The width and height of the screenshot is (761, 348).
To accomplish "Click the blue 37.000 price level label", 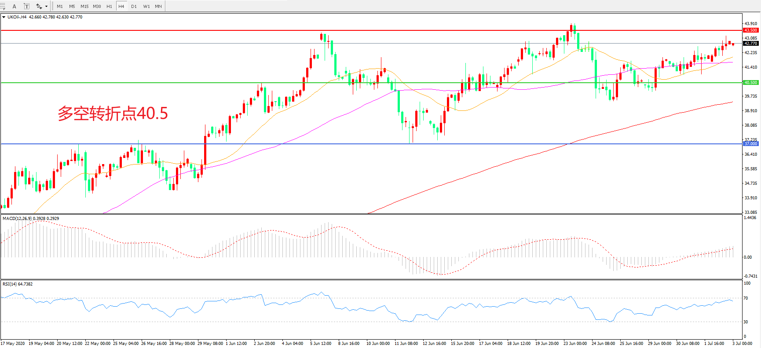I will click(x=750, y=144).
